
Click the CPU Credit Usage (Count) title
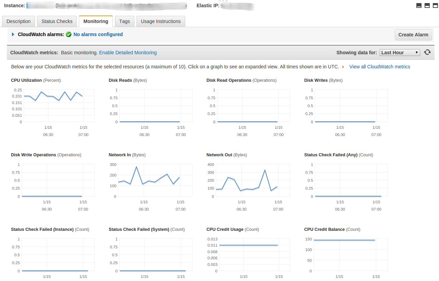[233, 229]
